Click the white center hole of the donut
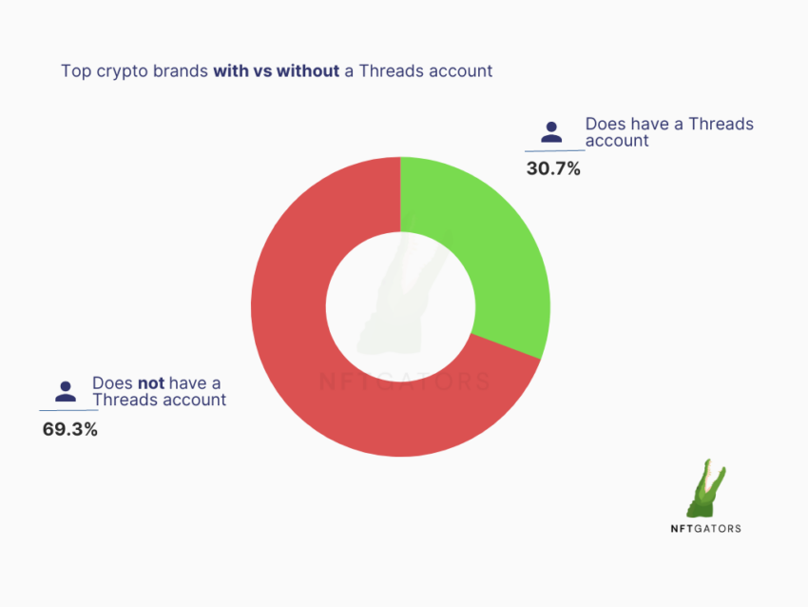Image resolution: width=808 pixels, height=607 pixels. (400, 307)
